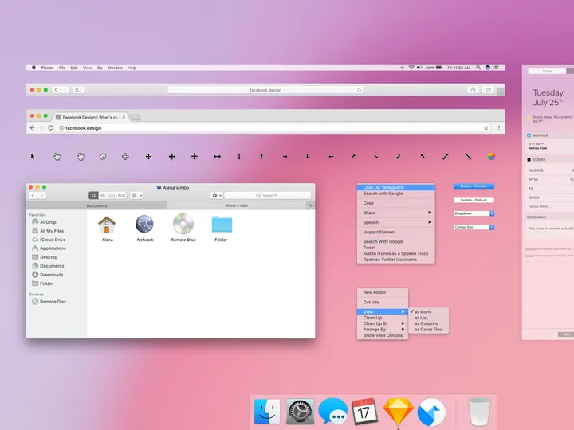The image size is (574, 430).
Task: Check 'as Icons' in View submenu
Action: (x=429, y=312)
